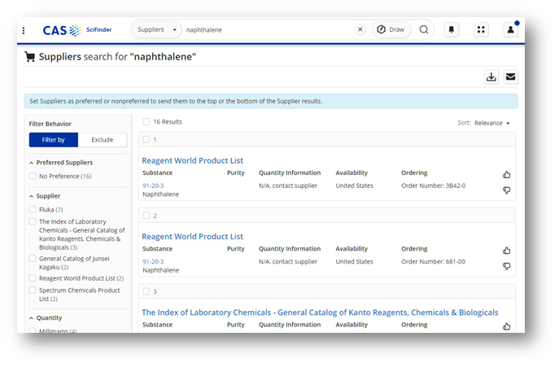Screen dimensions: 559x367
Task: Open the user account menu
Action: click(510, 29)
